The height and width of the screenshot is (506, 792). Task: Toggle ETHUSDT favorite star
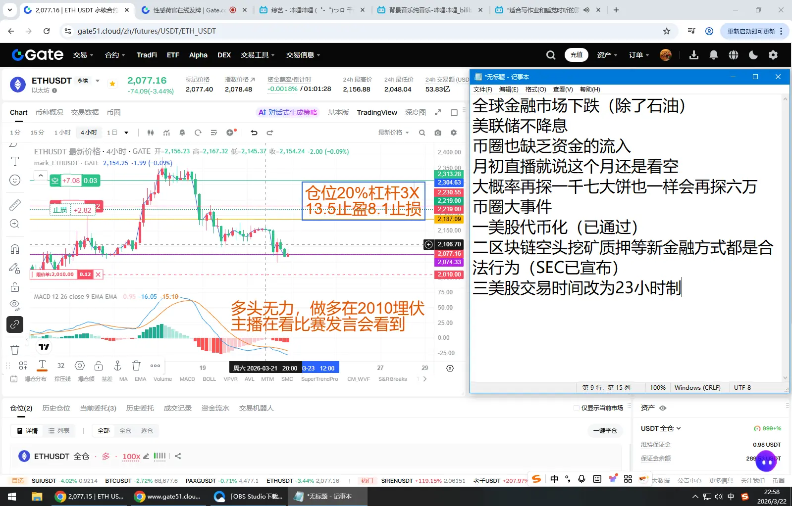pyautogui.click(x=112, y=84)
